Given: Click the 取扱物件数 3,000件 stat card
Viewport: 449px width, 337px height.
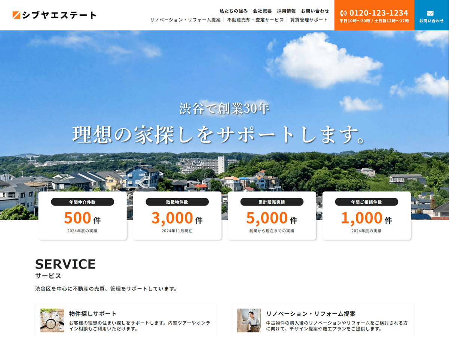Looking at the screenshot, I should [177, 216].
